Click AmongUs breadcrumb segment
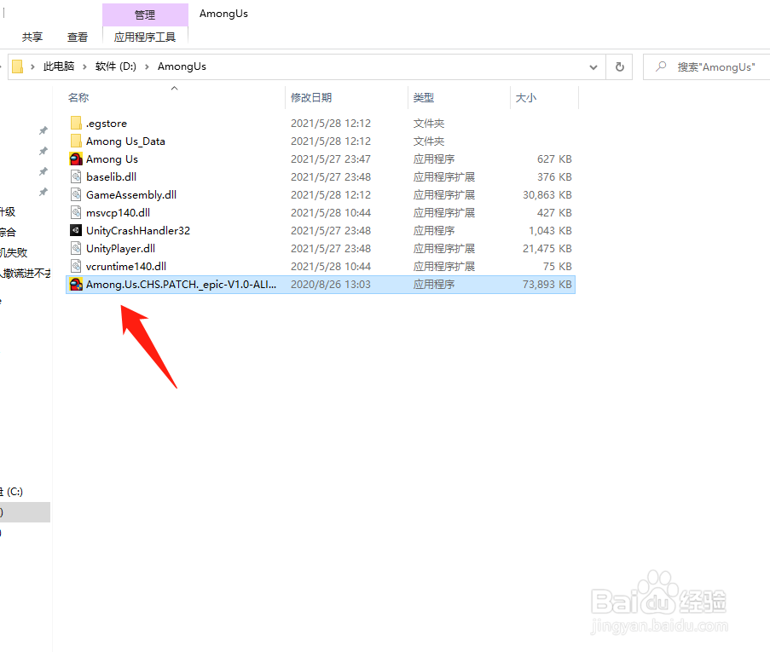The image size is (770, 652). coord(182,66)
